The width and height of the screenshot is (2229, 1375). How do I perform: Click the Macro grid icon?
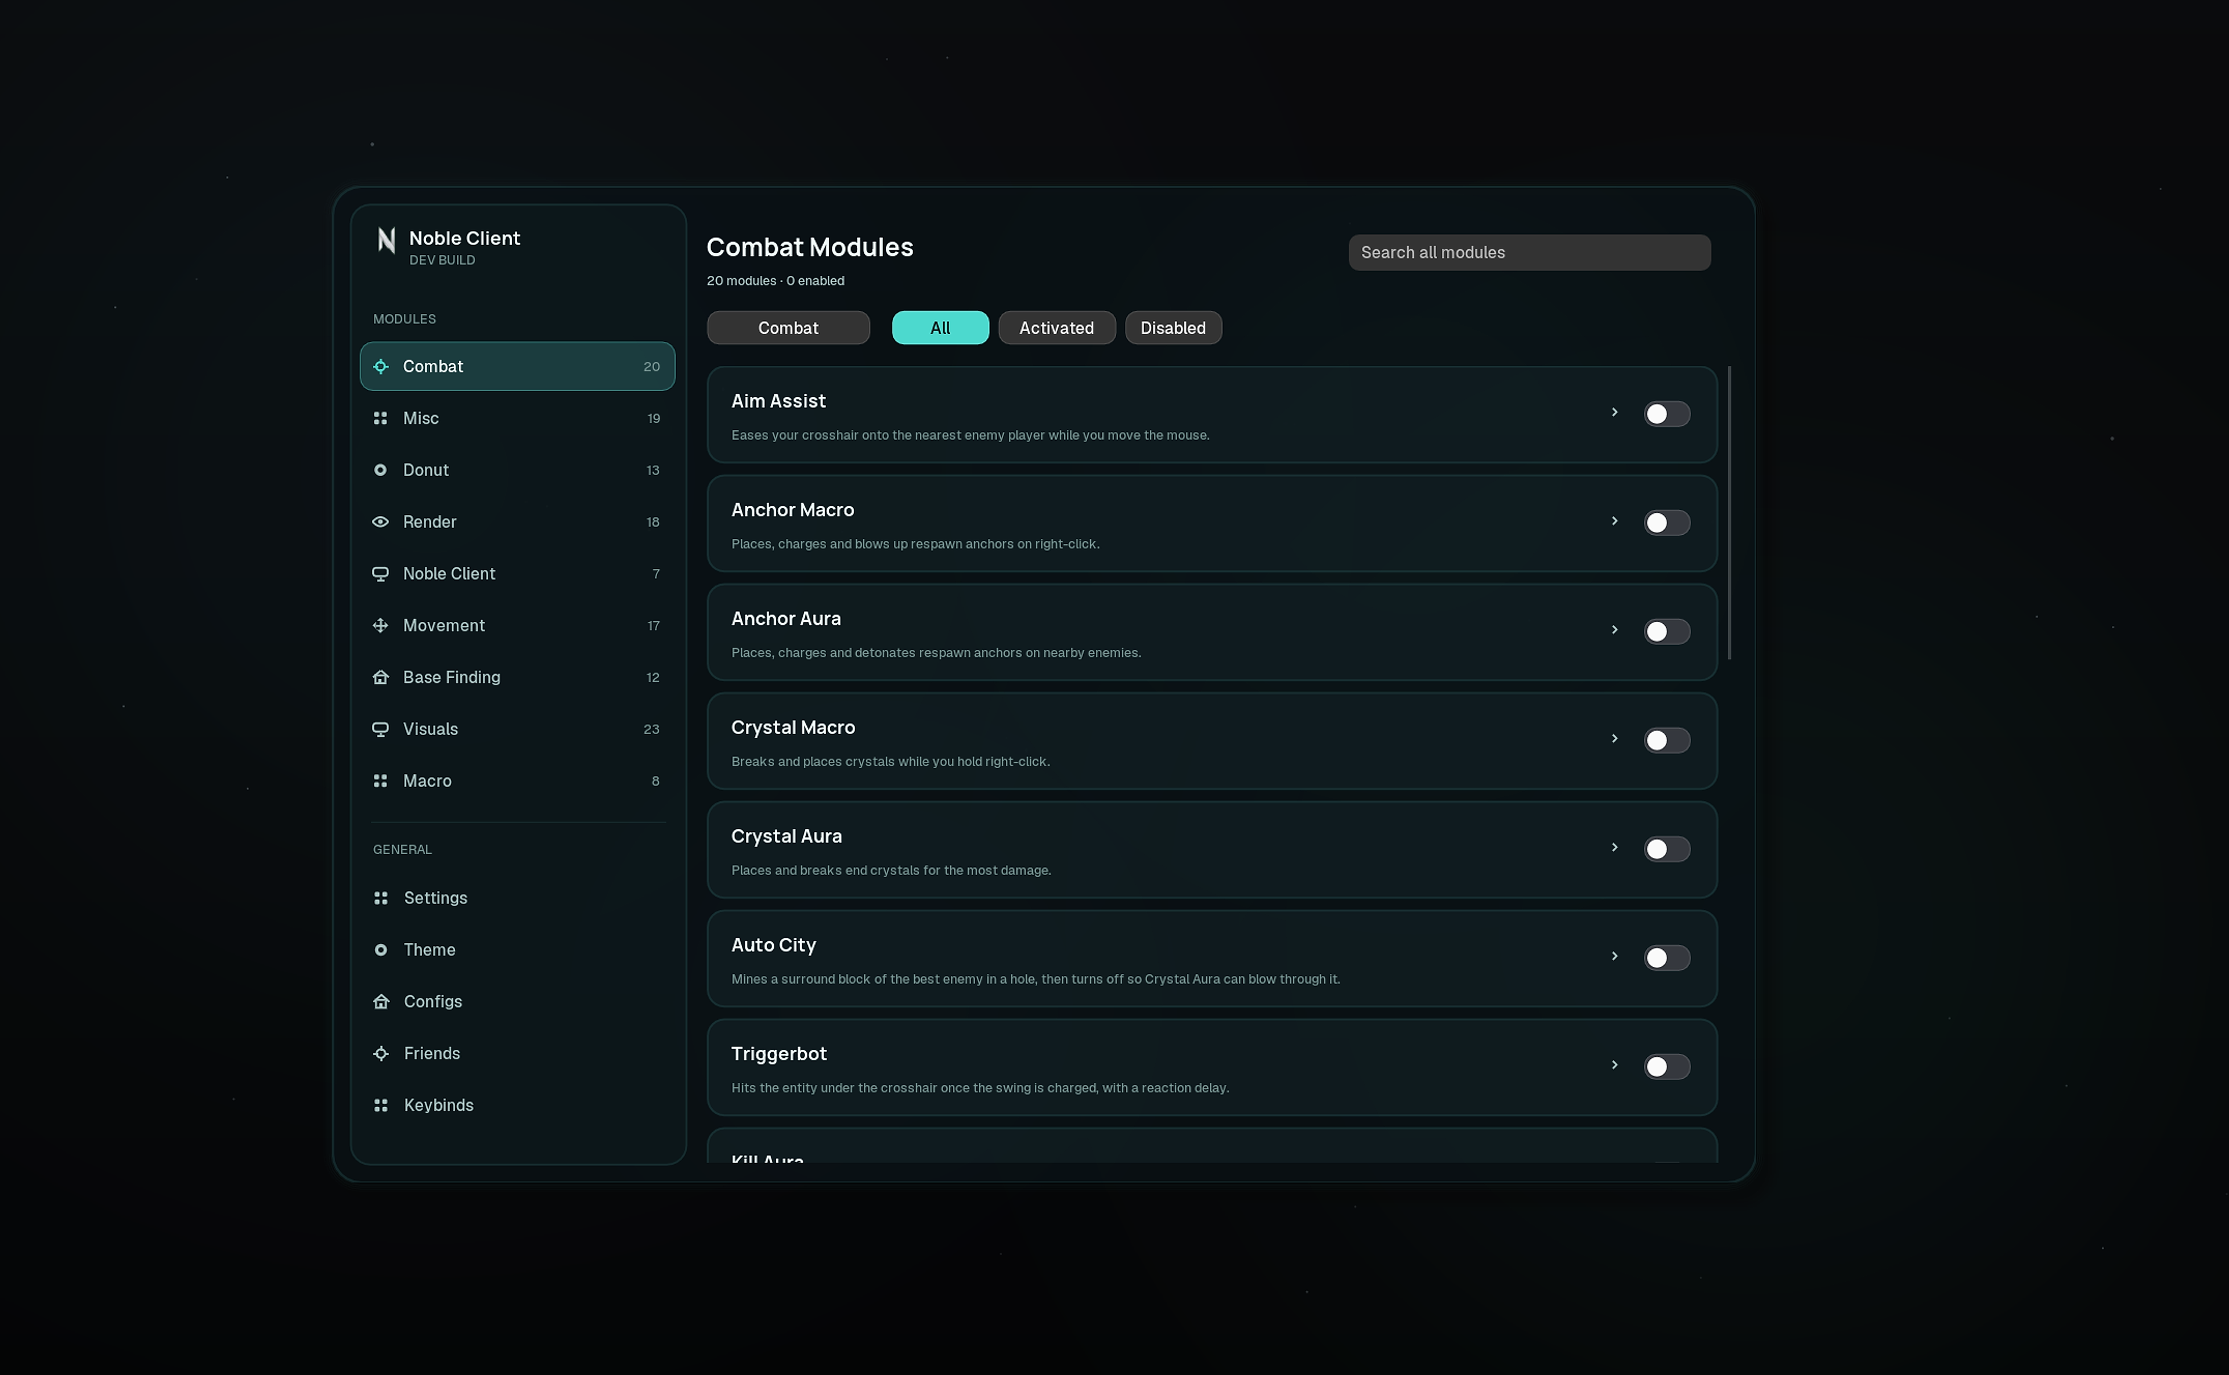381,781
